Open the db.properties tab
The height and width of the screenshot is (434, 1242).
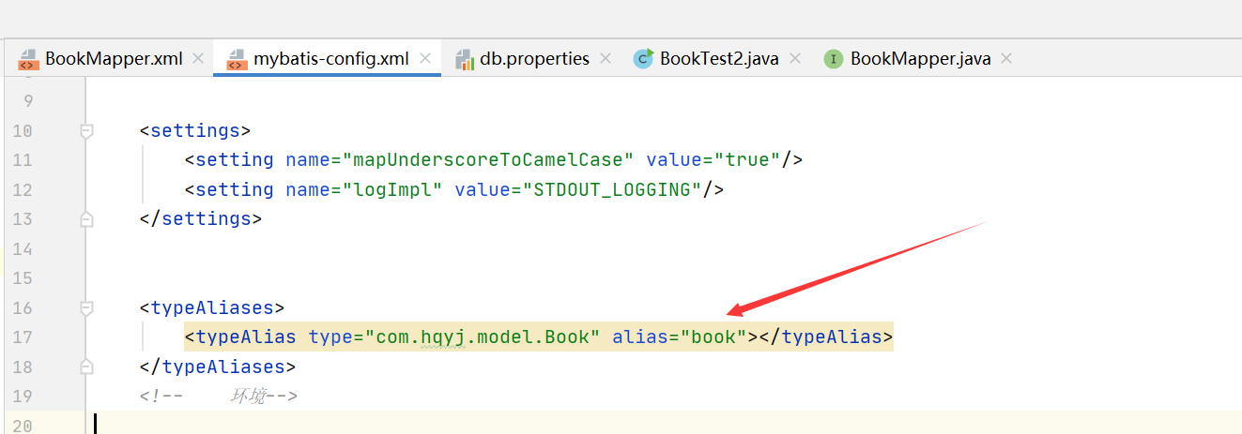coord(535,58)
